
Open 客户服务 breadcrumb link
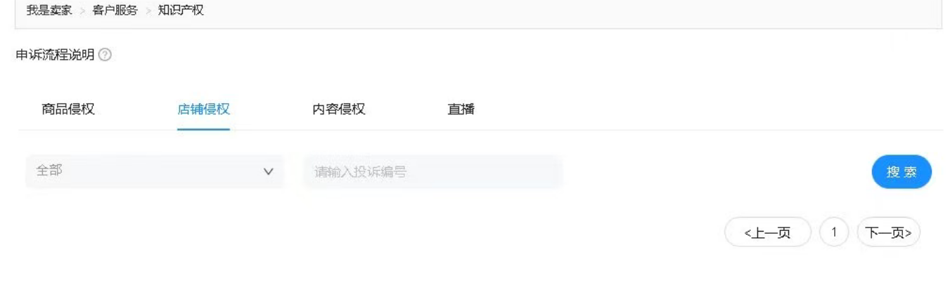pyautogui.click(x=115, y=11)
